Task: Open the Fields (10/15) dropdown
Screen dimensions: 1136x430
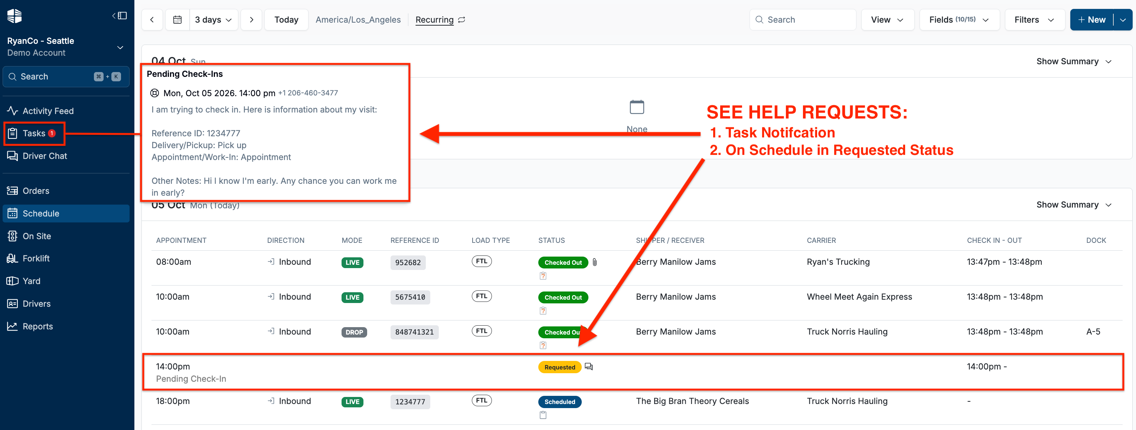Action: click(959, 20)
